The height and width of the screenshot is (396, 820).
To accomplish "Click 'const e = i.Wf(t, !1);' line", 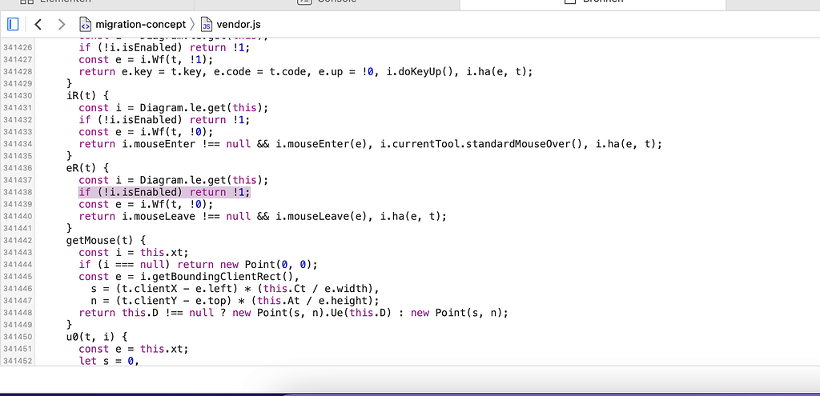I will click(x=146, y=59).
